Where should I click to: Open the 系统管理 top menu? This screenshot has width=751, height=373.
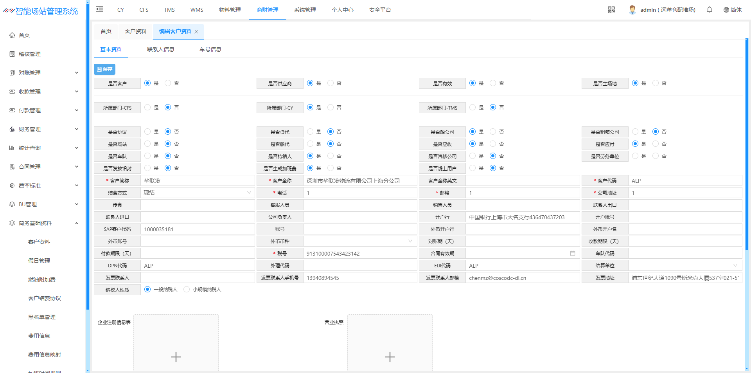pyautogui.click(x=305, y=10)
